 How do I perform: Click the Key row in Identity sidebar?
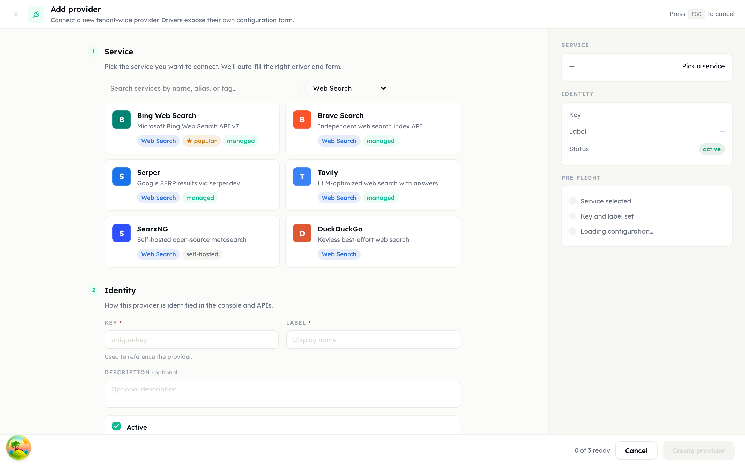pyautogui.click(x=646, y=115)
